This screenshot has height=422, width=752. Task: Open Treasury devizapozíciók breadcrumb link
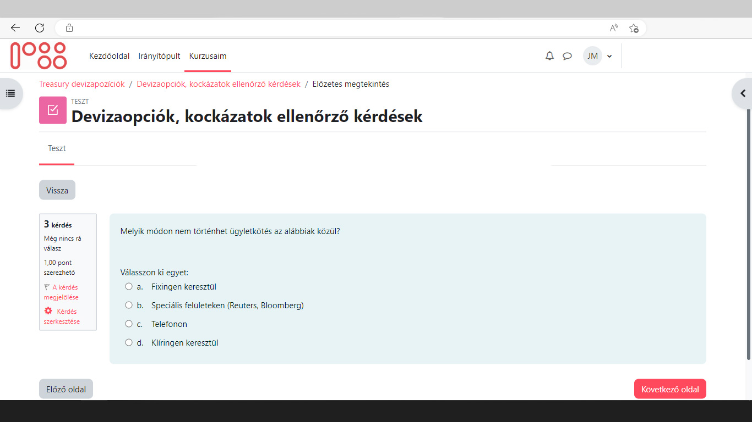[82, 84]
